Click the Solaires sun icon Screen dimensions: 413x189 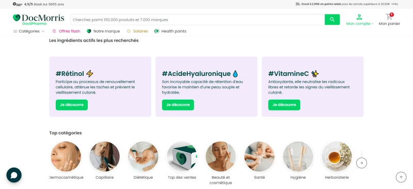tap(129, 31)
